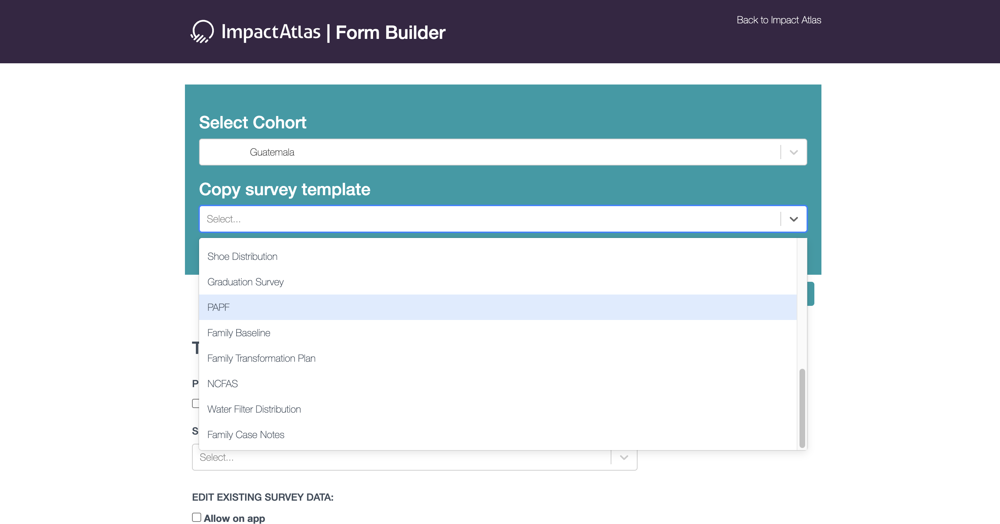The width and height of the screenshot is (1000, 524).
Task: Click the ImpactAtlas logo icon
Action: click(202, 31)
